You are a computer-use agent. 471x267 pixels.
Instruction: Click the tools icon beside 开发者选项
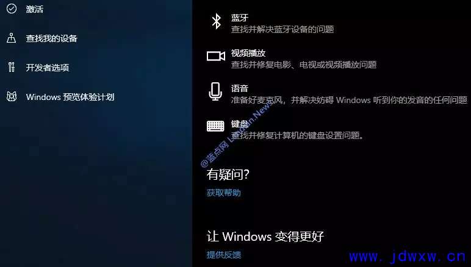pyautogui.click(x=12, y=67)
